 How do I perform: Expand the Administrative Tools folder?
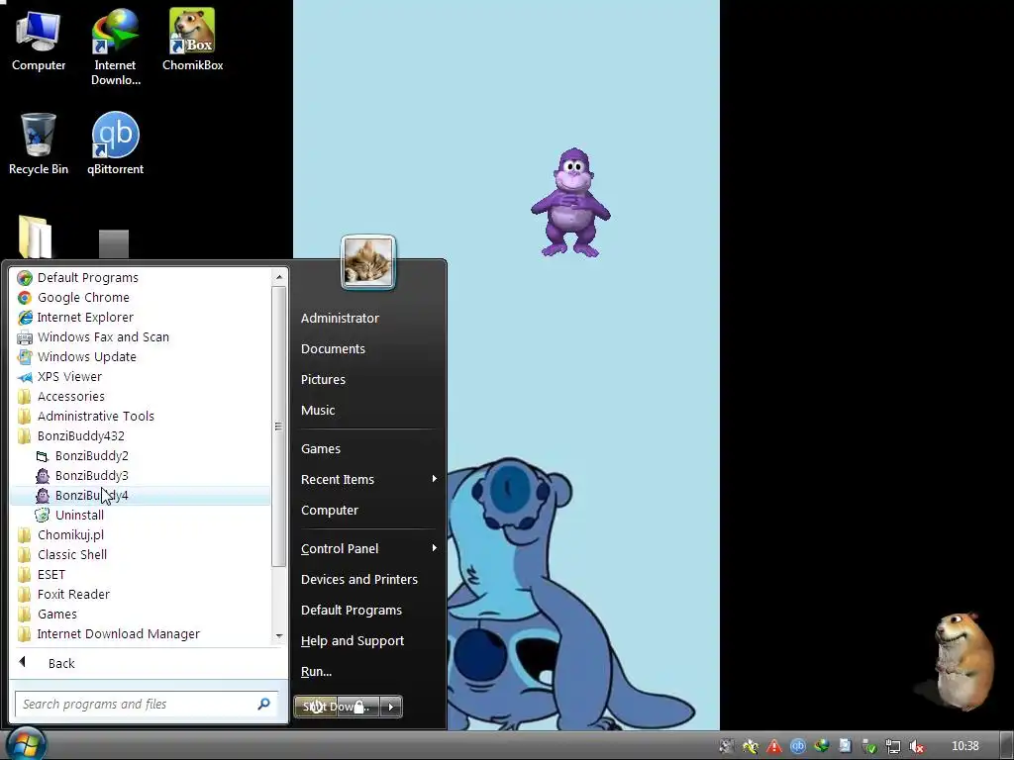141,417
